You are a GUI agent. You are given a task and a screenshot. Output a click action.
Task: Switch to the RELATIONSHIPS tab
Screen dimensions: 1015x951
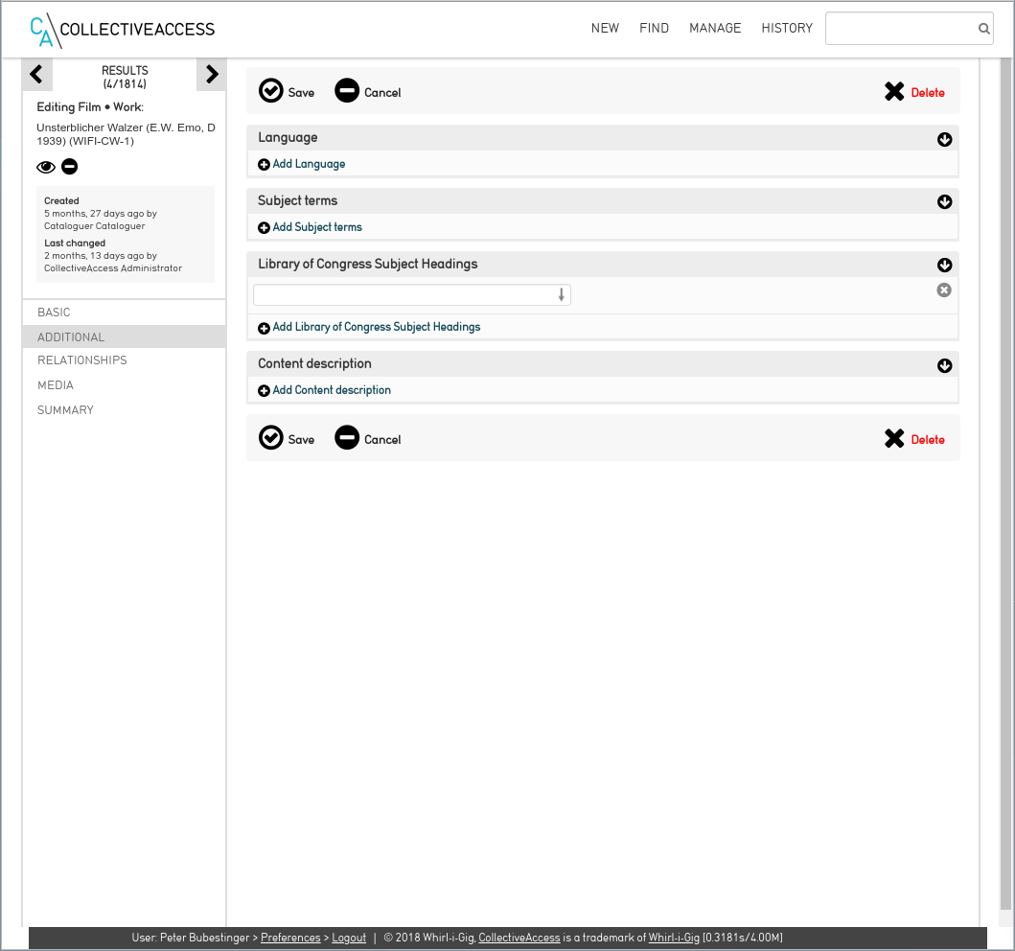(x=82, y=360)
